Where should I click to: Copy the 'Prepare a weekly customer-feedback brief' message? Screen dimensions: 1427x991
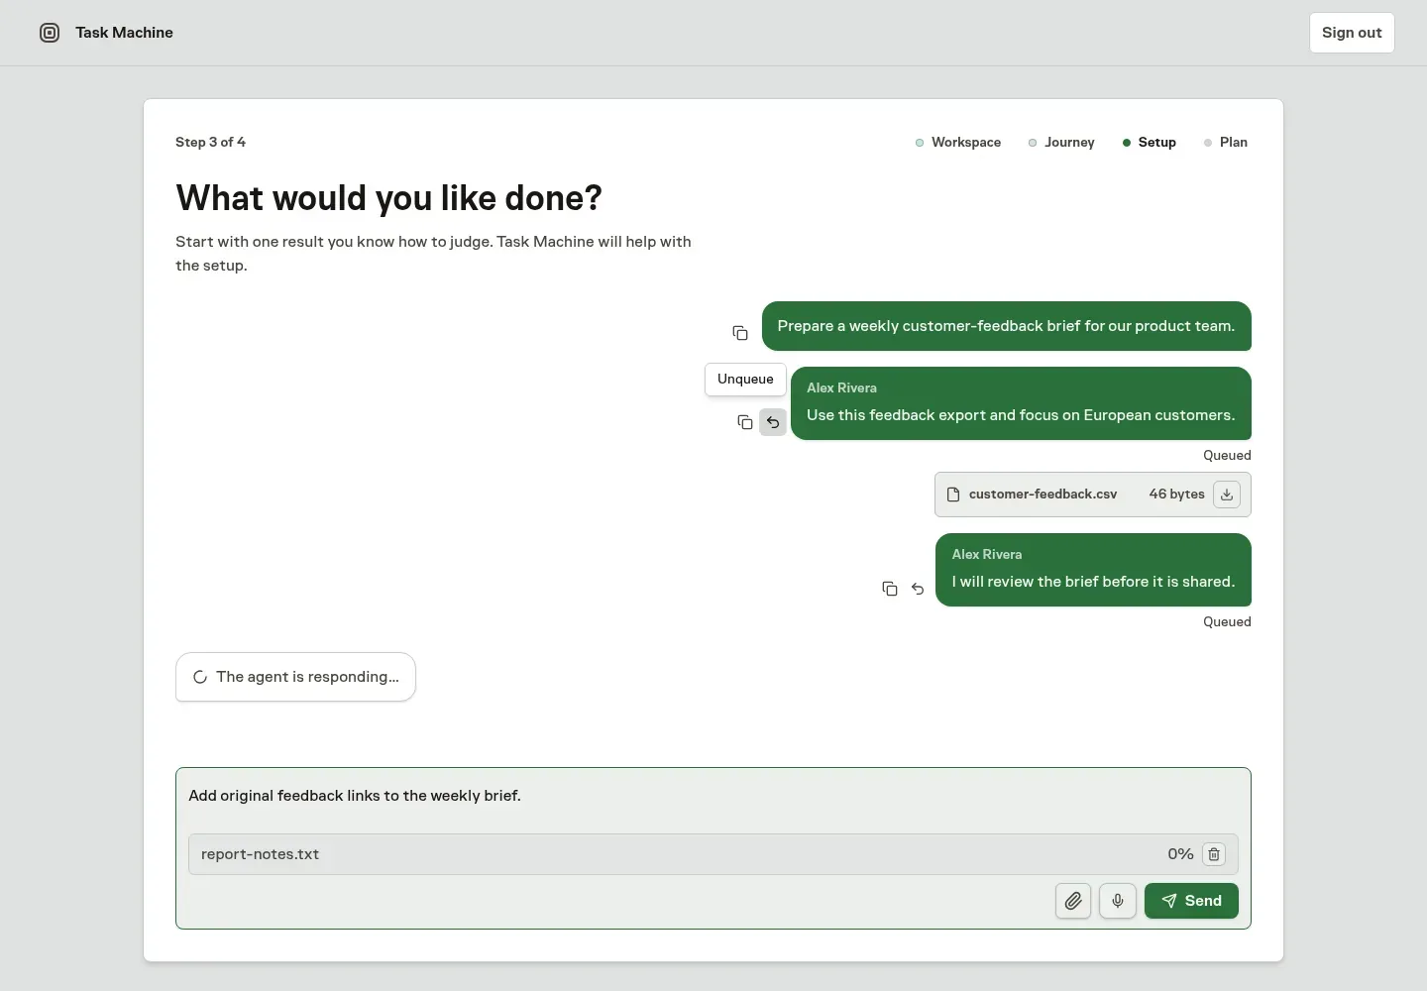(740, 333)
